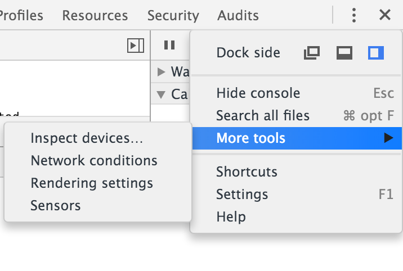Image resolution: width=403 pixels, height=271 pixels.
Task: Open Shortcuts from the menu
Action: (247, 171)
